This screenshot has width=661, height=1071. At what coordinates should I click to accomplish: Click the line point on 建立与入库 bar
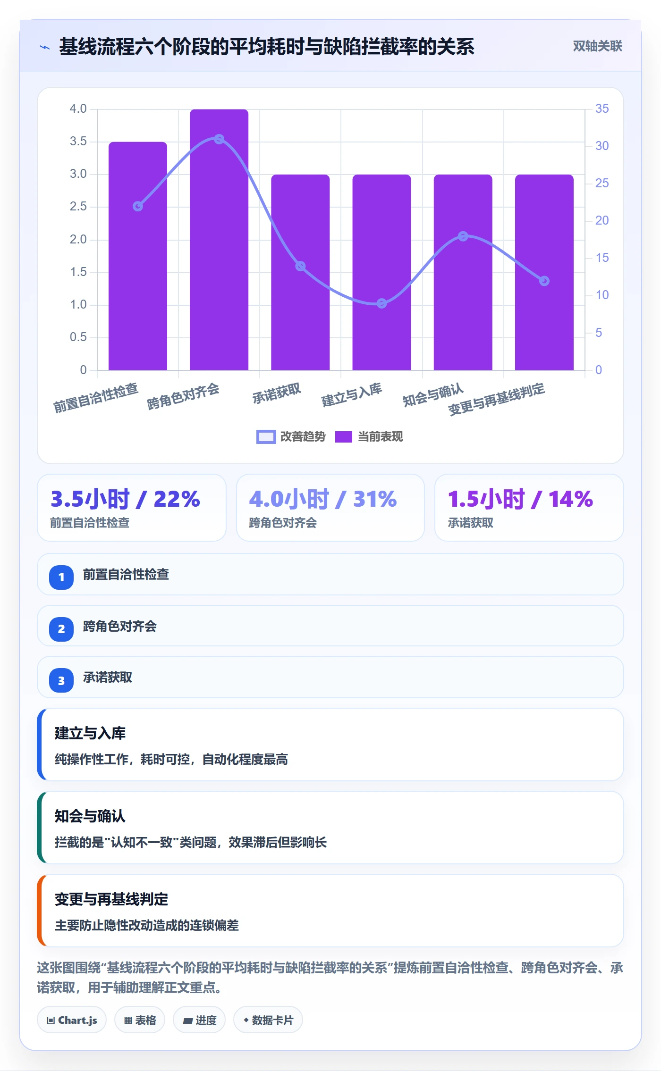tap(381, 303)
